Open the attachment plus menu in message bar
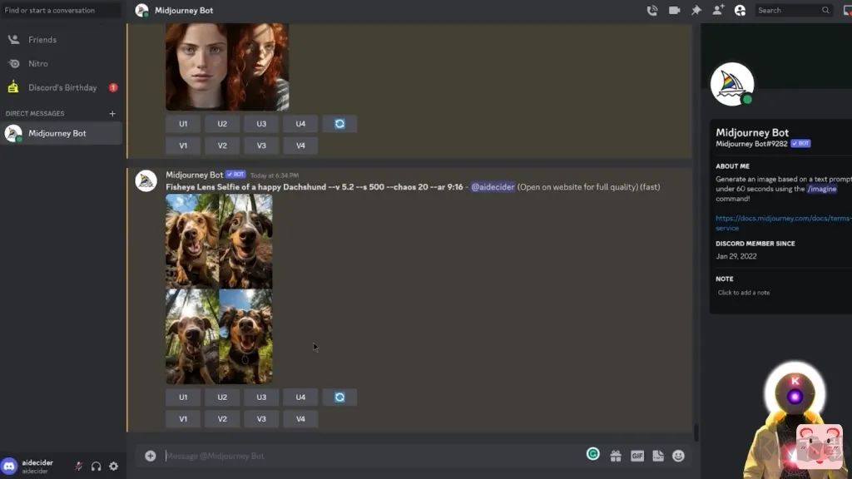Screen dimensions: 852x479 (151, 456)
